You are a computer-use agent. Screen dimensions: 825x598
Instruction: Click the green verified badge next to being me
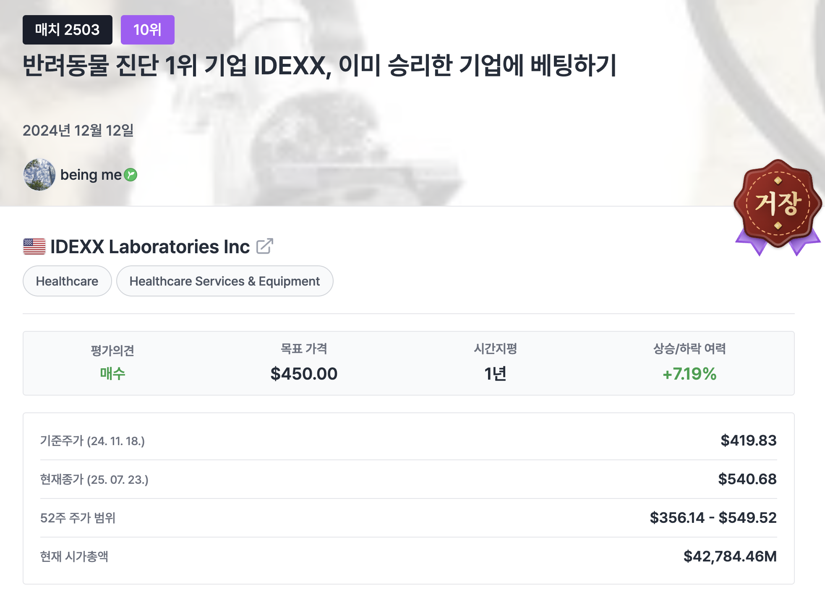131,175
